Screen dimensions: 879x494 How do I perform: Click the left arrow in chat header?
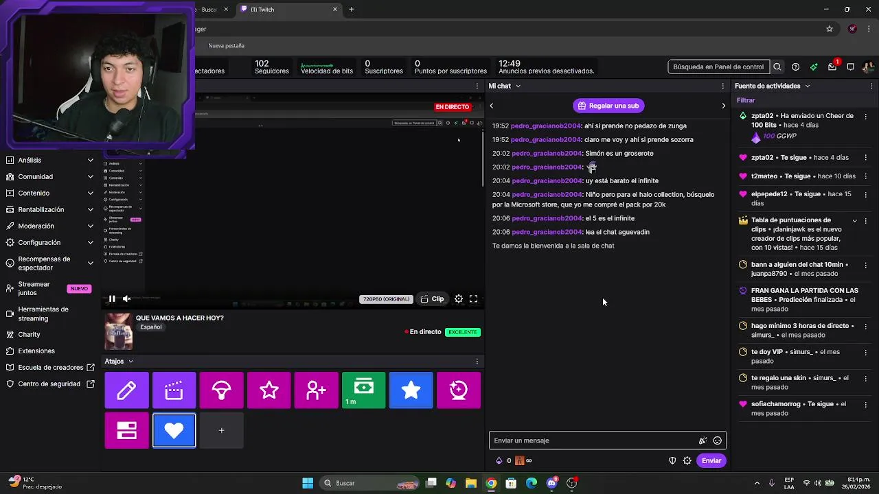[x=492, y=106]
